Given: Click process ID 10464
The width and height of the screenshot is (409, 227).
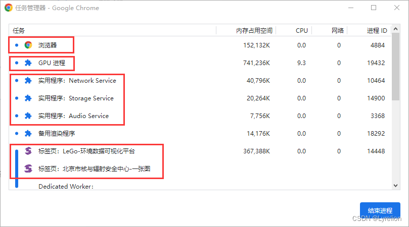Looking at the screenshot, I should [x=376, y=81].
